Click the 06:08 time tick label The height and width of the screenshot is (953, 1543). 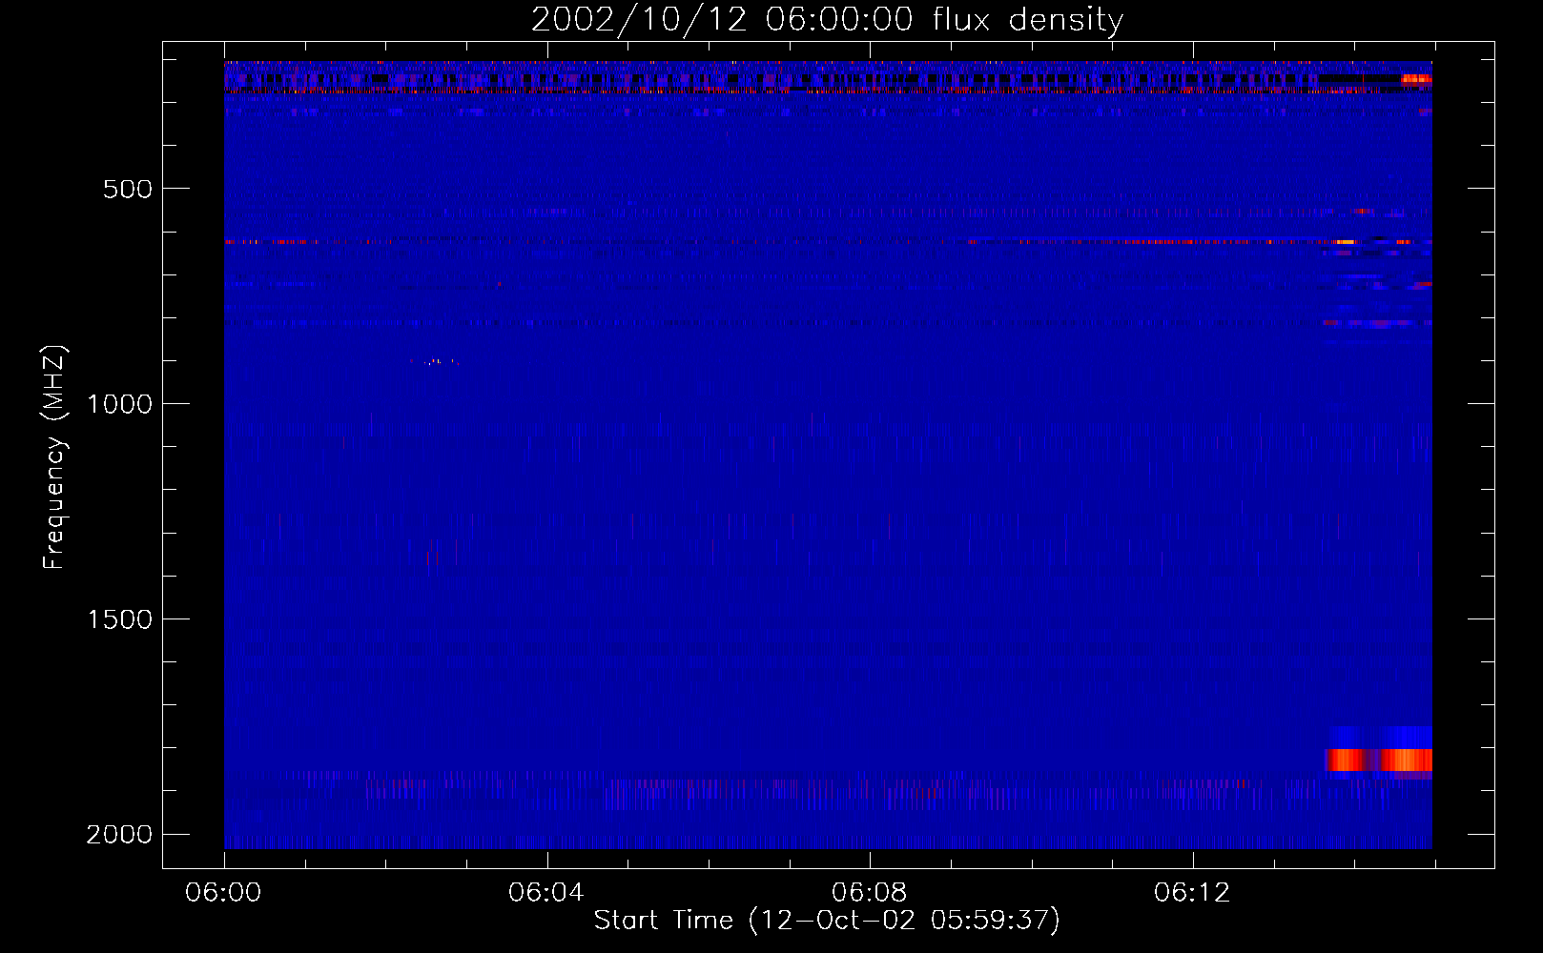(869, 893)
